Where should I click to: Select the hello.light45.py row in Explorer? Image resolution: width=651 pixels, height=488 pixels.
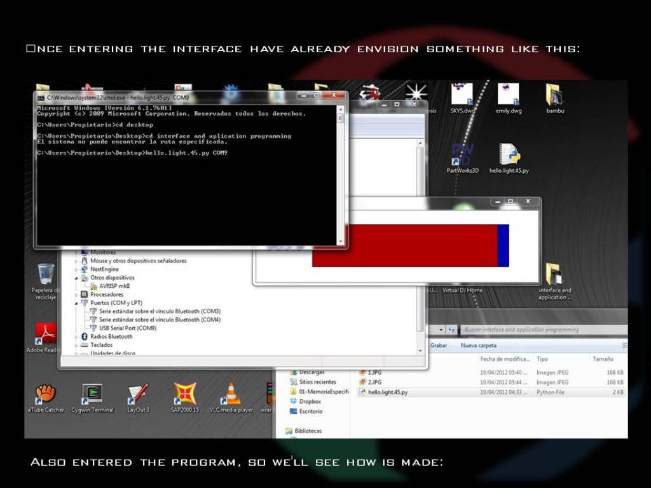pyautogui.click(x=491, y=392)
